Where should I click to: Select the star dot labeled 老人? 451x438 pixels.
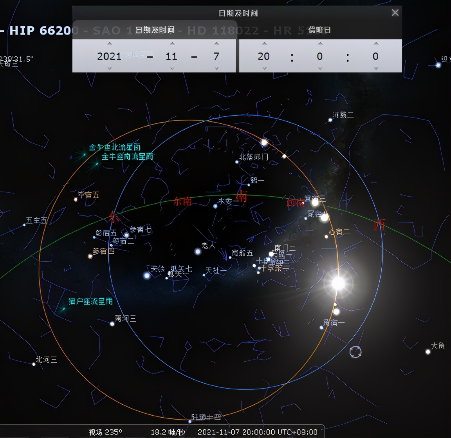(x=198, y=252)
